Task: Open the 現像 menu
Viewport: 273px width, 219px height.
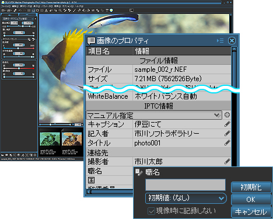Action: (57, 6)
